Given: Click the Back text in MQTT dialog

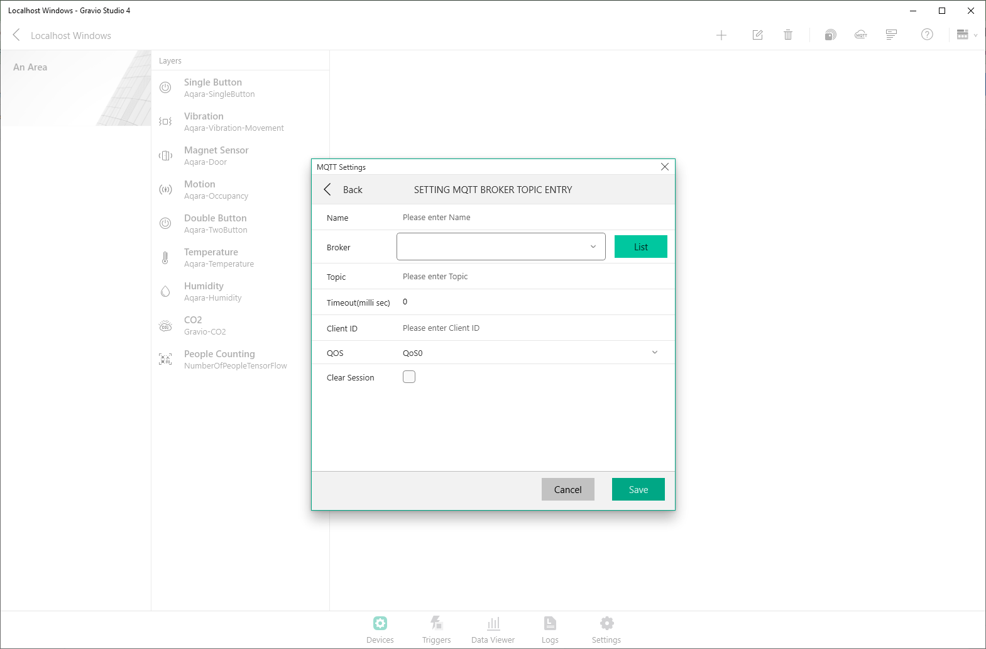Looking at the screenshot, I should click(x=353, y=190).
